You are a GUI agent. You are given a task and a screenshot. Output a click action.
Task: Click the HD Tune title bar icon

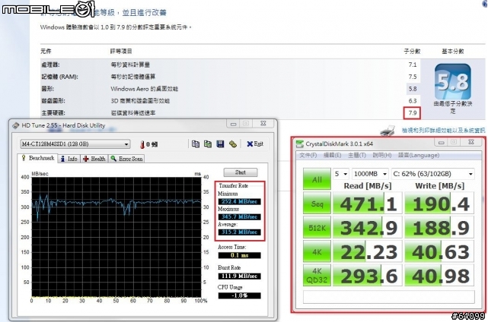pos(15,125)
